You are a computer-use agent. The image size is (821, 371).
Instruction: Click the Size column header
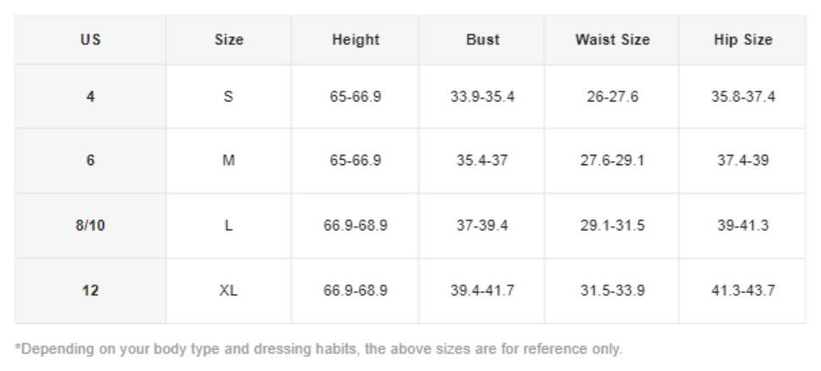(229, 40)
